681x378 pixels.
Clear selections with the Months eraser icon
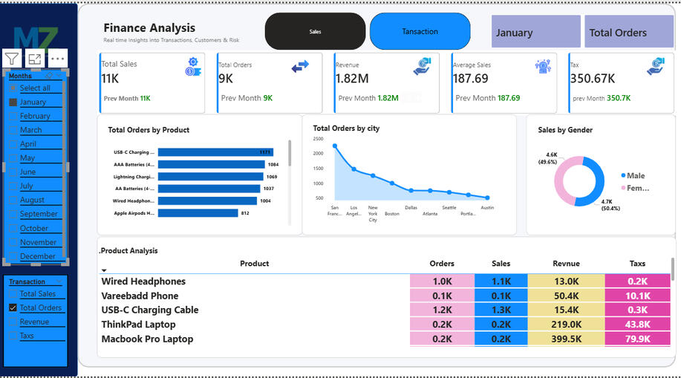[50, 76]
